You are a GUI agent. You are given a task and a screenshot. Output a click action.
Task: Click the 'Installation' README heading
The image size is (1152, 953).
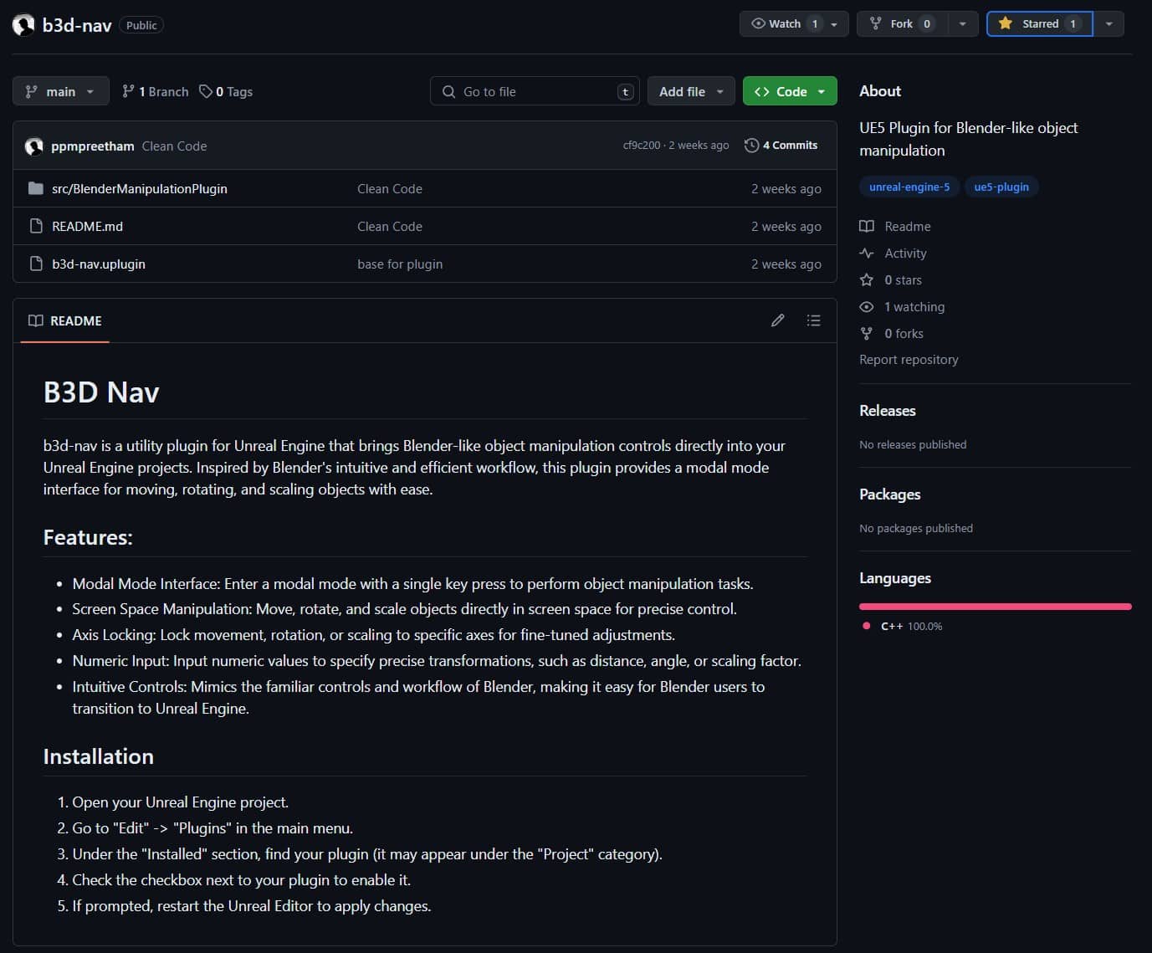(99, 756)
